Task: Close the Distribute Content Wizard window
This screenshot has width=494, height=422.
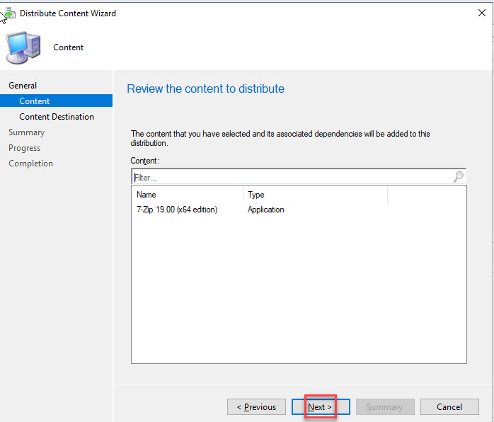Action: (482, 13)
